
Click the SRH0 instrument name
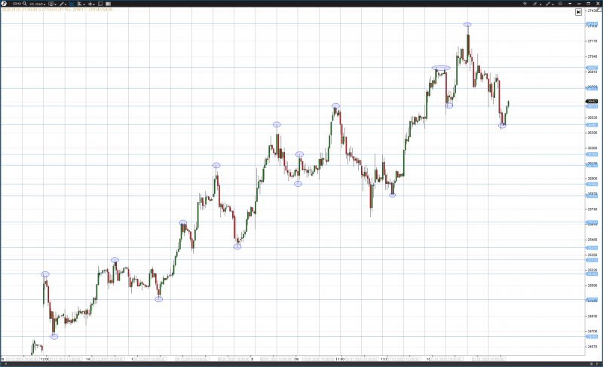(15, 4)
